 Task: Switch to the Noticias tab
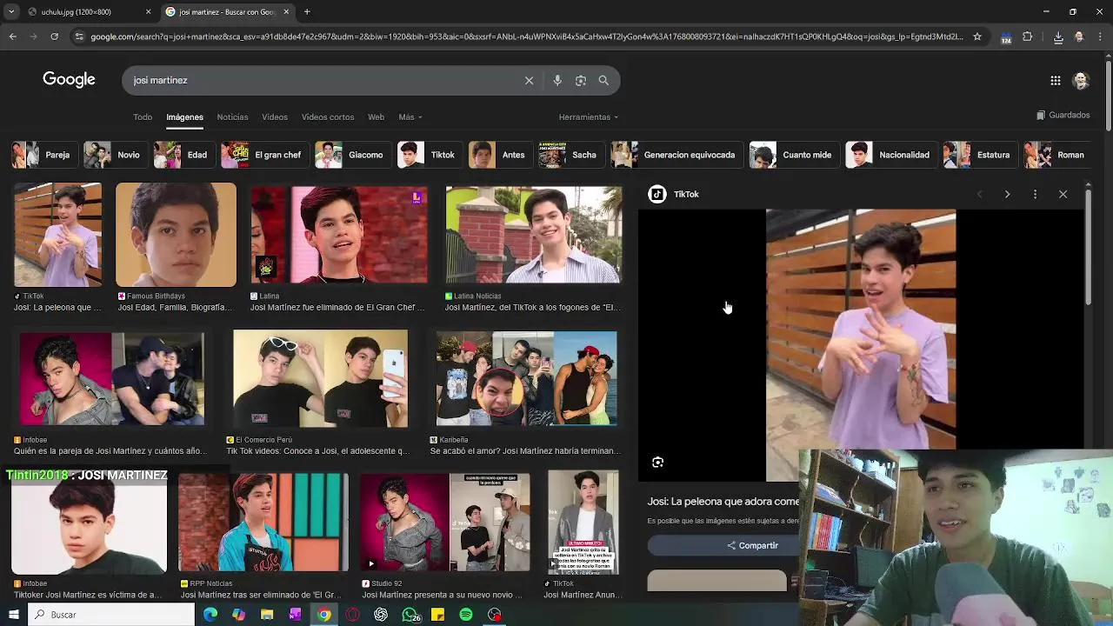pyautogui.click(x=232, y=117)
